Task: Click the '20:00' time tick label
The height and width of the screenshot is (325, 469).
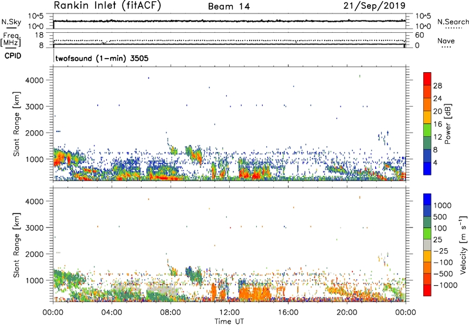Action: point(346,313)
